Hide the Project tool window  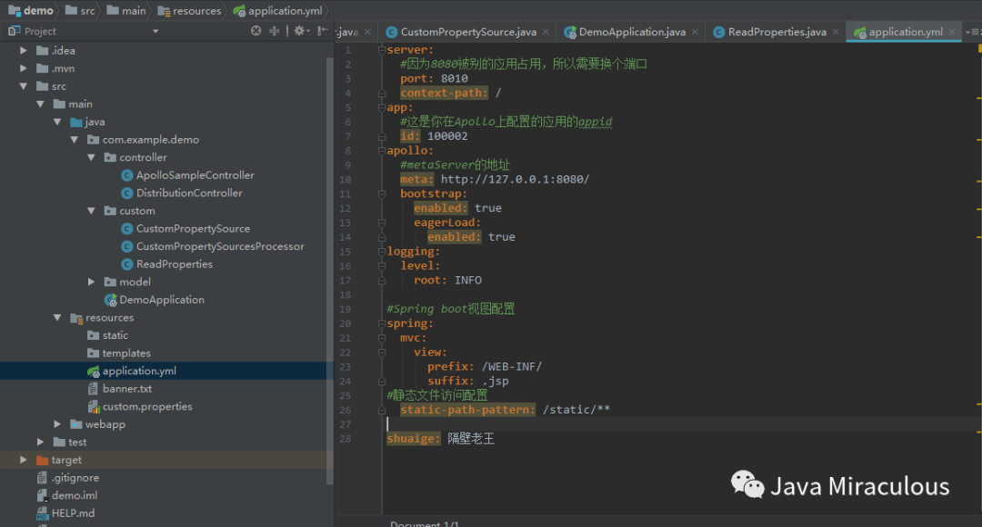pos(323,31)
